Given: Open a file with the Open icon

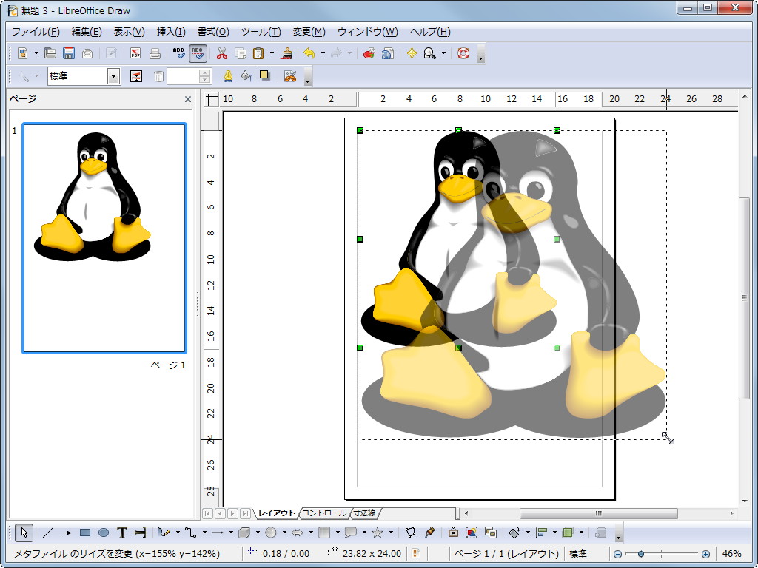Looking at the screenshot, I should (x=50, y=53).
